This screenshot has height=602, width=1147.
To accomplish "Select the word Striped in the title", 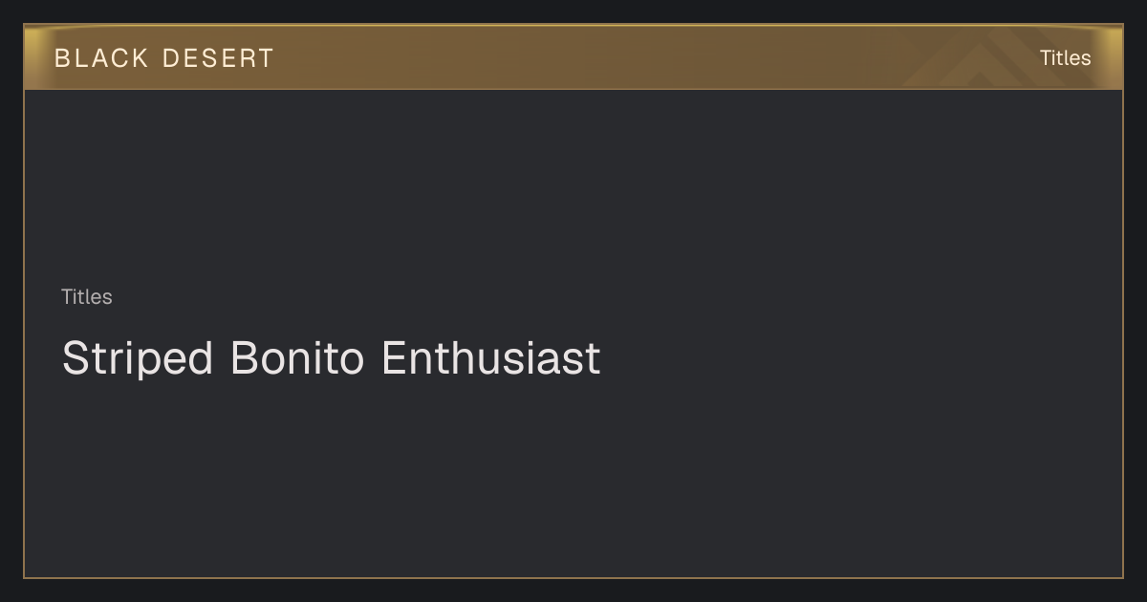I will point(138,359).
